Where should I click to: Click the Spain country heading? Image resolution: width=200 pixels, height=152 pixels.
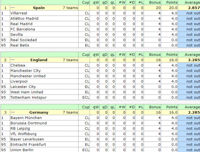[x=39, y=8]
